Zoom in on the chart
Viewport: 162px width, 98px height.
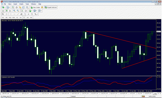coord(14,11)
